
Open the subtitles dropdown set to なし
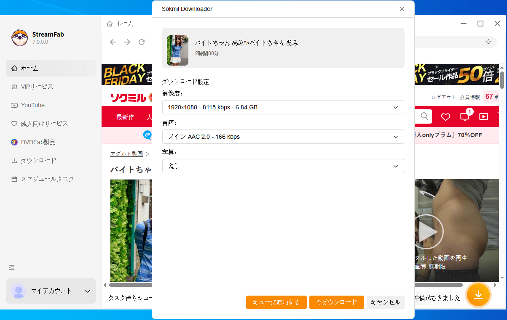[x=283, y=166]
